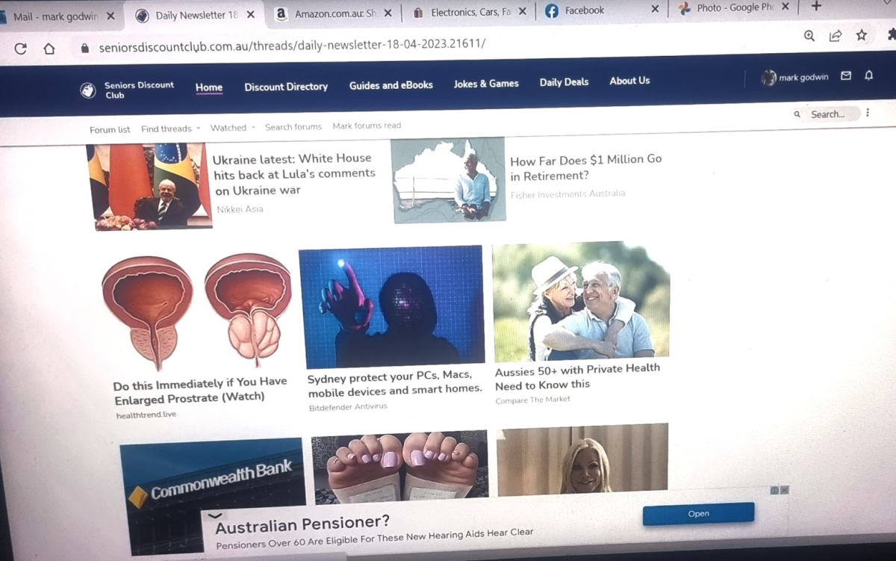Switch to the Facebook tab
Viewport: 896px width, 561px height.
pyautogui.click(x=585, y=10)
